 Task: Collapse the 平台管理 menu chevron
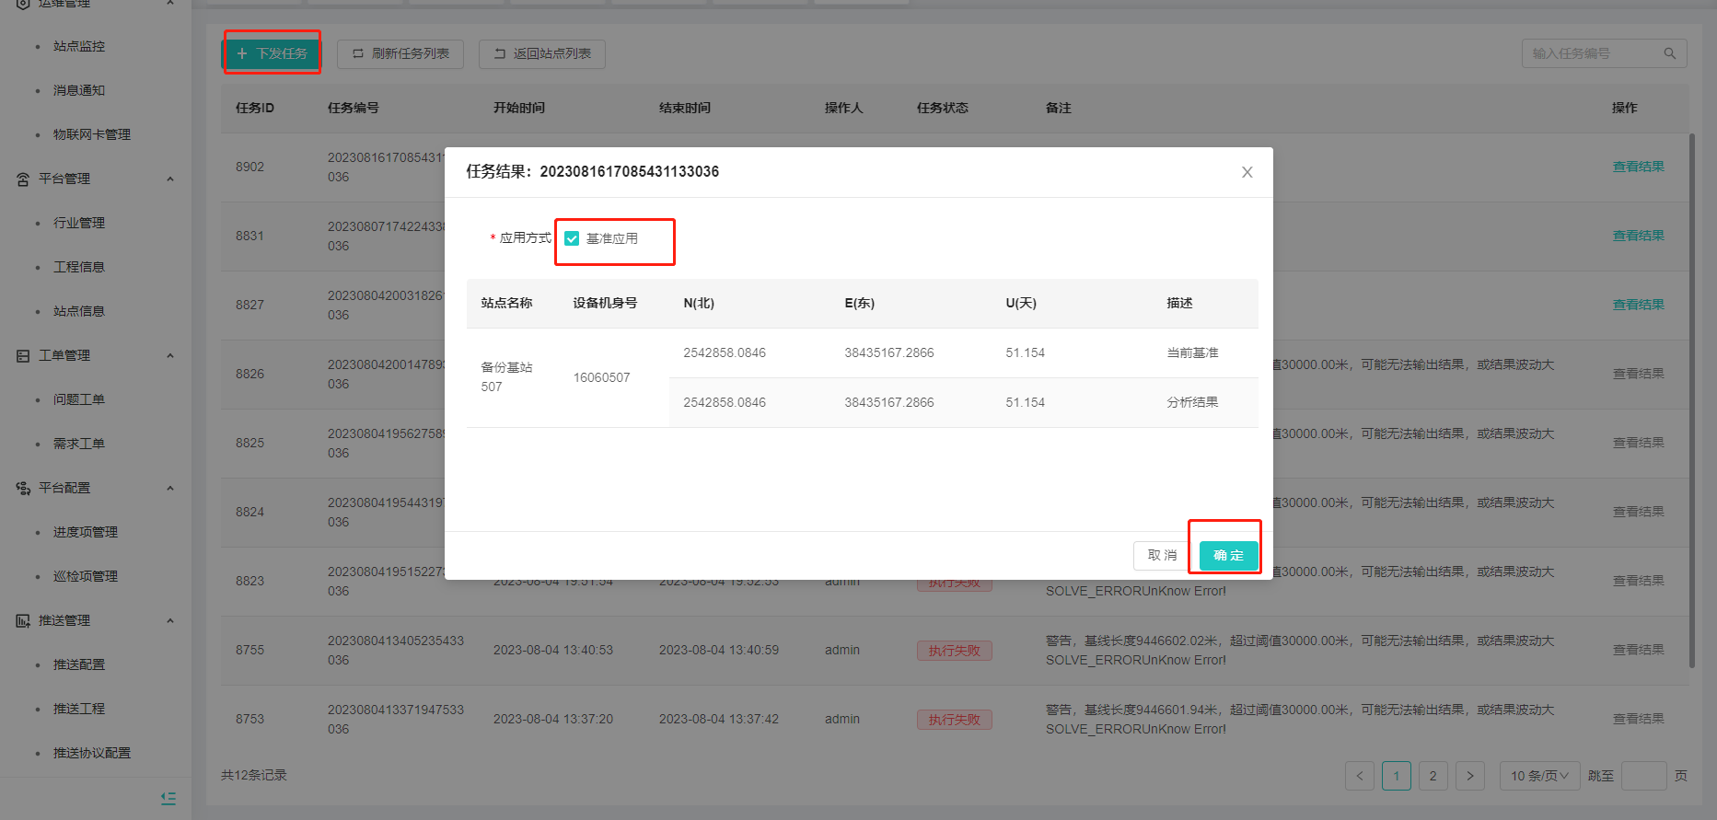tap(170, 179)
